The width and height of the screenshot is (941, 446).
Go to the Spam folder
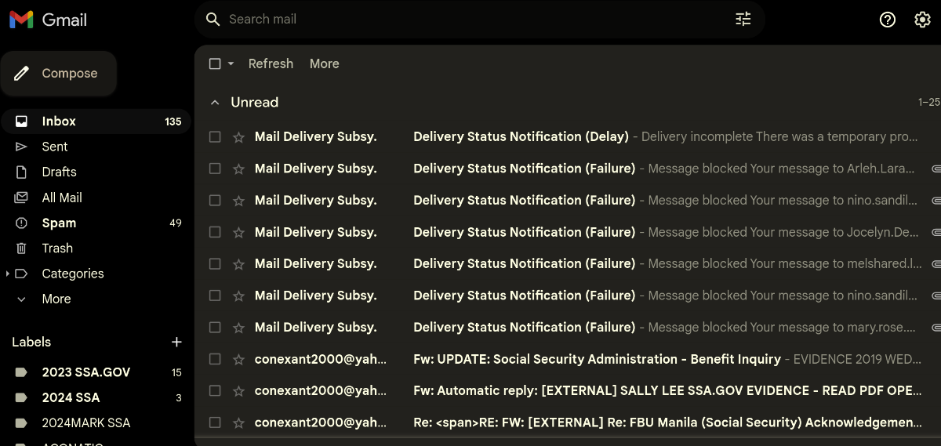59,223
